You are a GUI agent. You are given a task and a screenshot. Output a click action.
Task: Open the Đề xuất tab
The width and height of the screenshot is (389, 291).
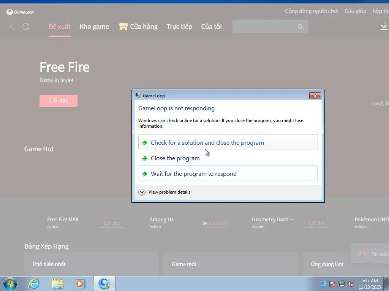click(x=60, y=27)
